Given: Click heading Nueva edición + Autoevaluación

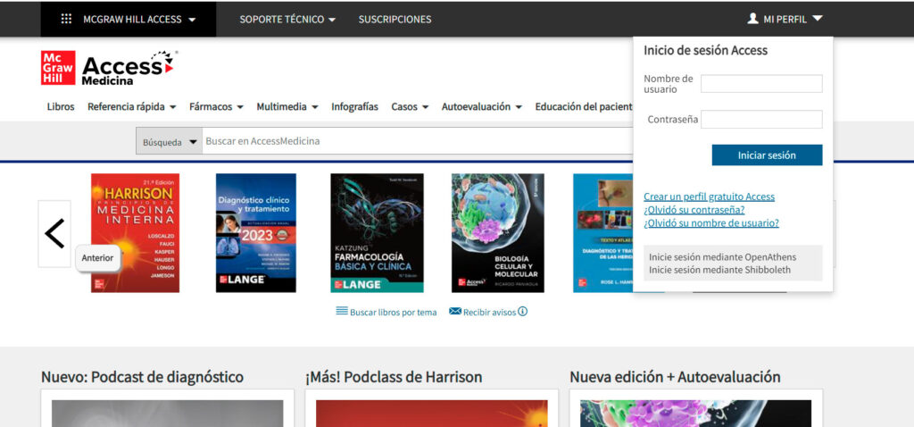Looking at the screenshot, I should [x=675, y=377].
